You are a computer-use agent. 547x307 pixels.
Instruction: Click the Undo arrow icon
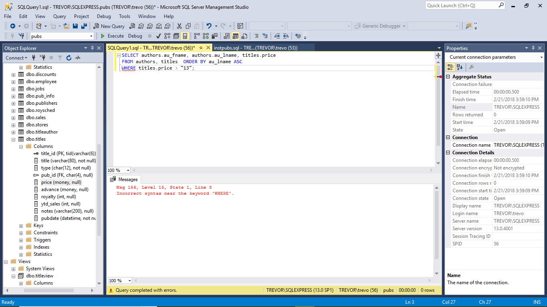(x=209, y=26)
